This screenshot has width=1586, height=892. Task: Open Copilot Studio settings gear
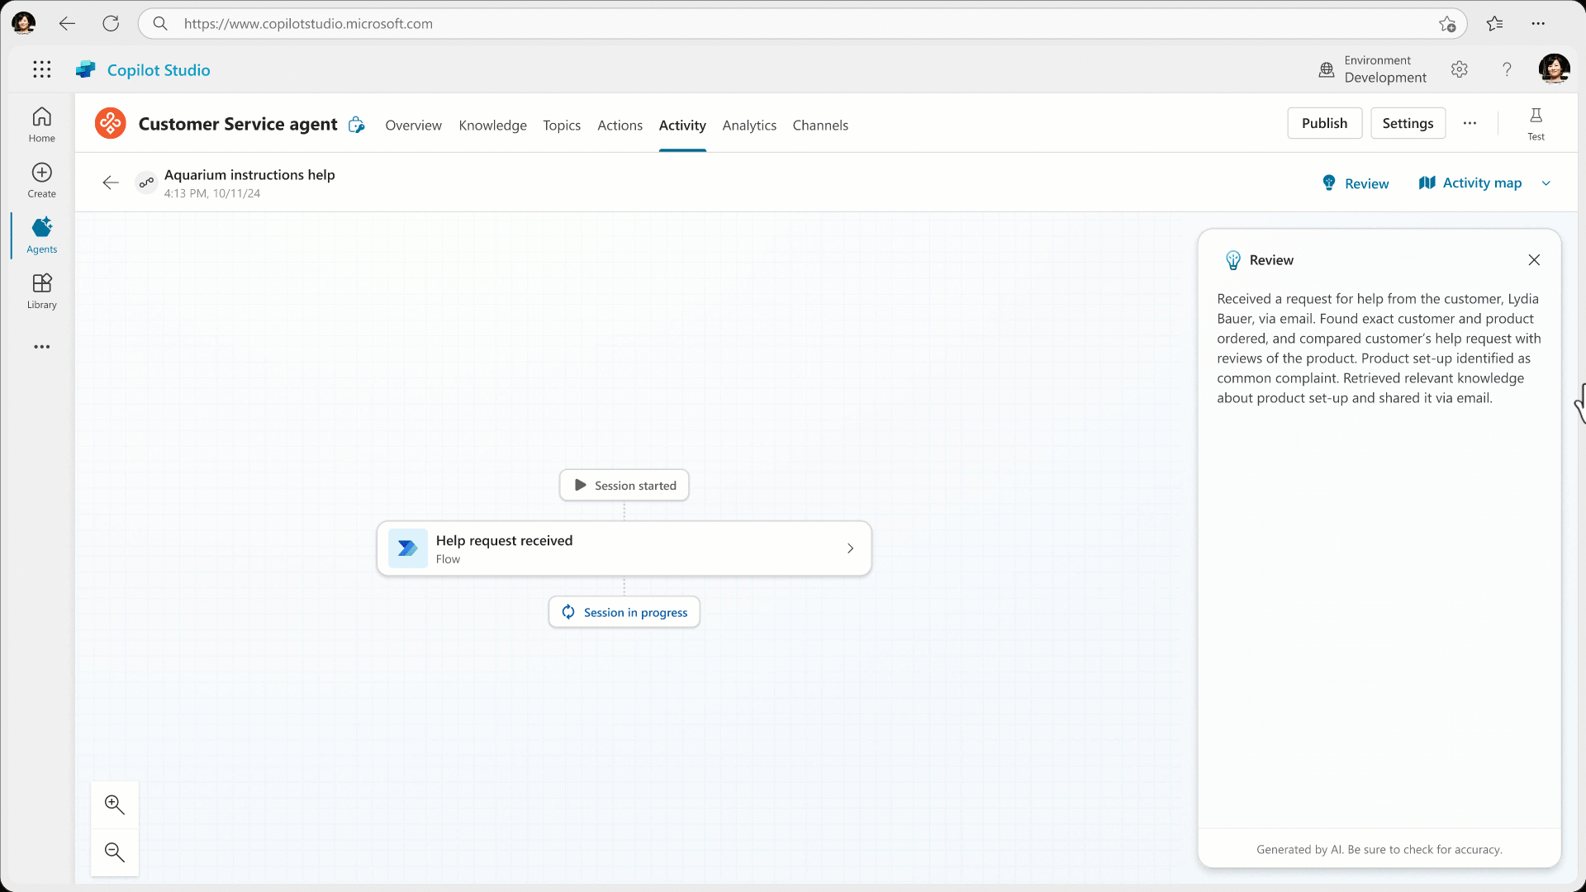click(1459, 69)
